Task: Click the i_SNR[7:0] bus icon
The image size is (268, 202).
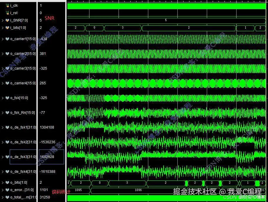Action: click(x=7, y=20)
